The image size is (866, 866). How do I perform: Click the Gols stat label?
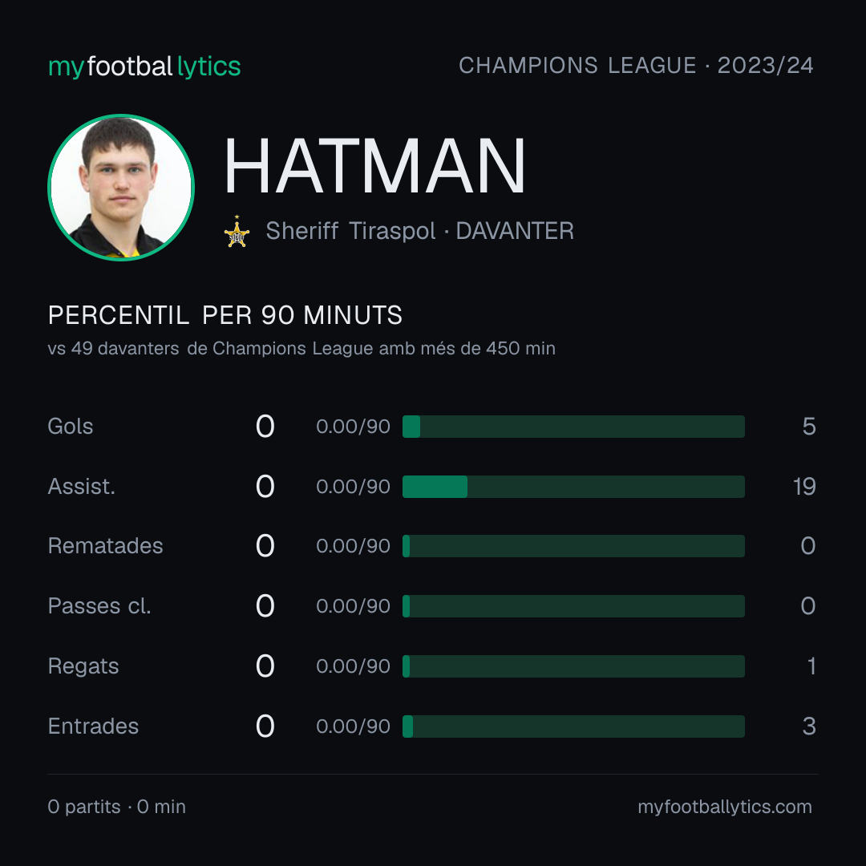(x=70, y=427)
